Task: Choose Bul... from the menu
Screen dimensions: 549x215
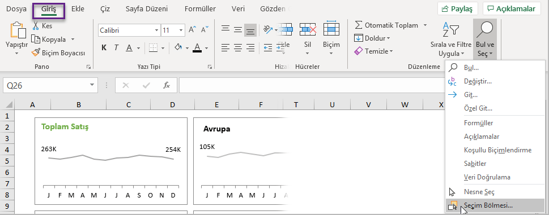Action: tap(495, 68)
